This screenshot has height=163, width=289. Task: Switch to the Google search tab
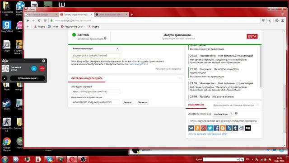click(x=42, y=14)
